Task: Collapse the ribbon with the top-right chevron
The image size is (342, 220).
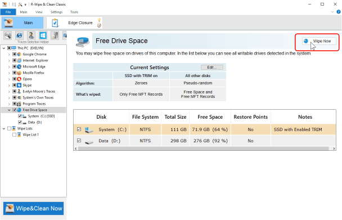Action: tap(332, 12)
